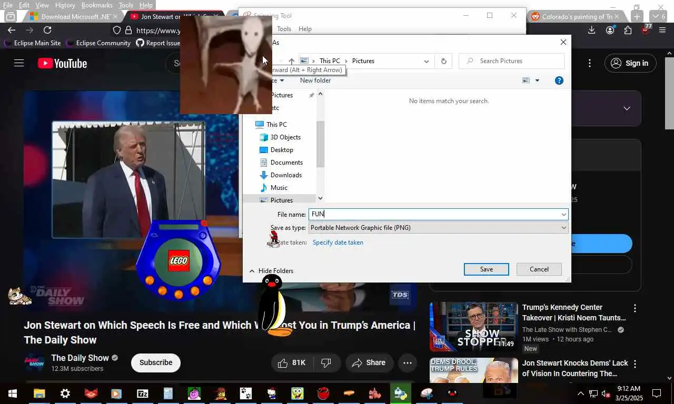This screenshot has width=674, height=404.
Task: Click the muted volume tray icon
Action: (x=606, y=393)
